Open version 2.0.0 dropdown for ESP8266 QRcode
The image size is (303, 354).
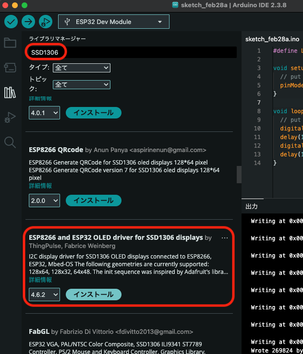[x=44, y=200]
